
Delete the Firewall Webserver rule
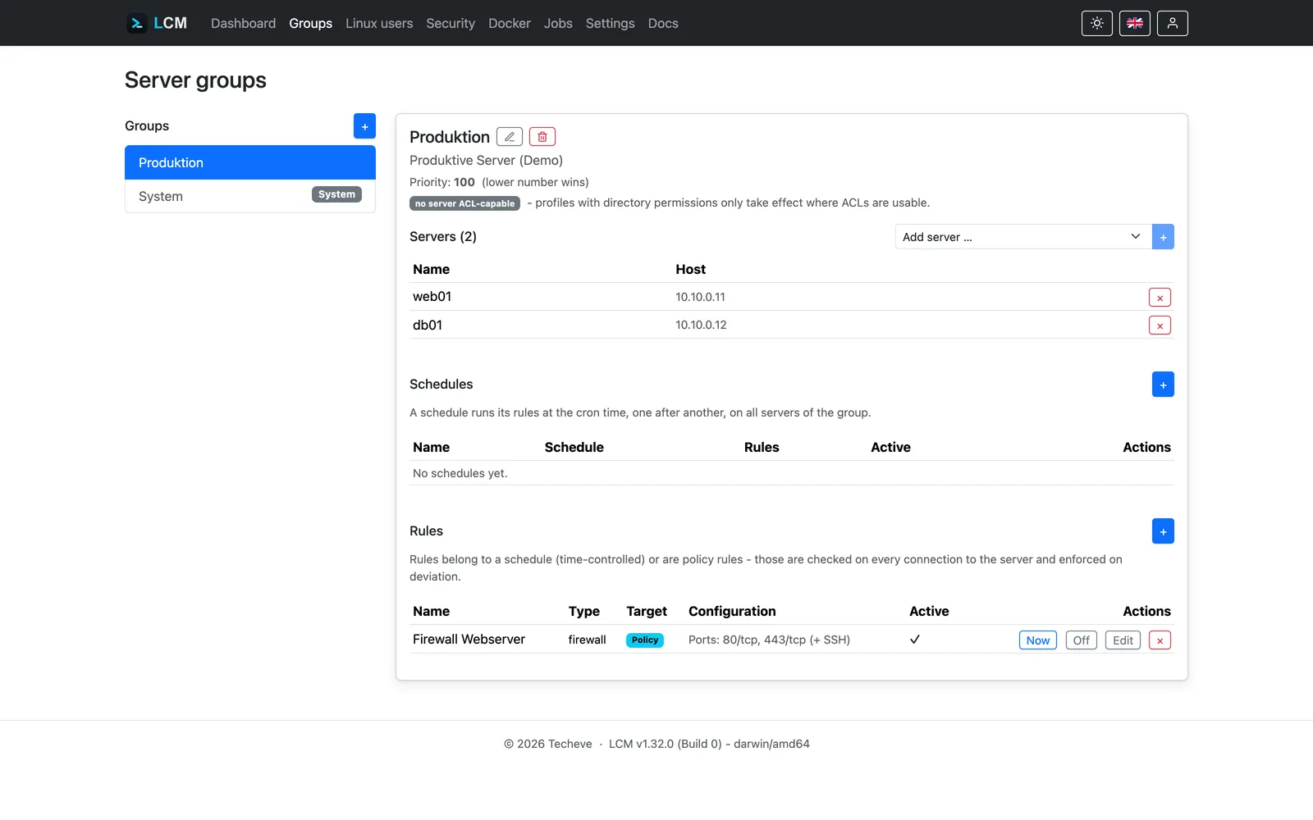click(1160, 640)
